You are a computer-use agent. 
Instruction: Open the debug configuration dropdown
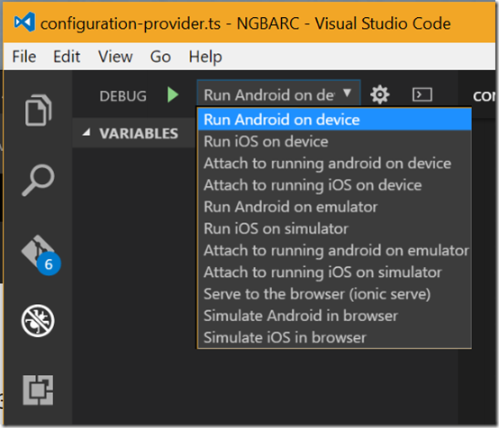pyautogui.click(x=278, y=94)
